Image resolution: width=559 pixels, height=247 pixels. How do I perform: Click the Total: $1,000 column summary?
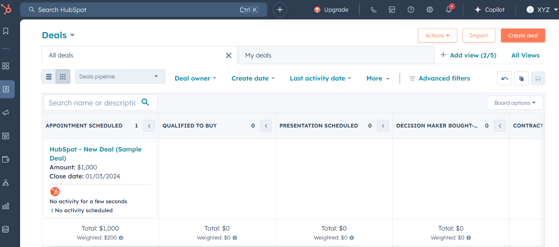pyautogui.click(x=100, y=229)
